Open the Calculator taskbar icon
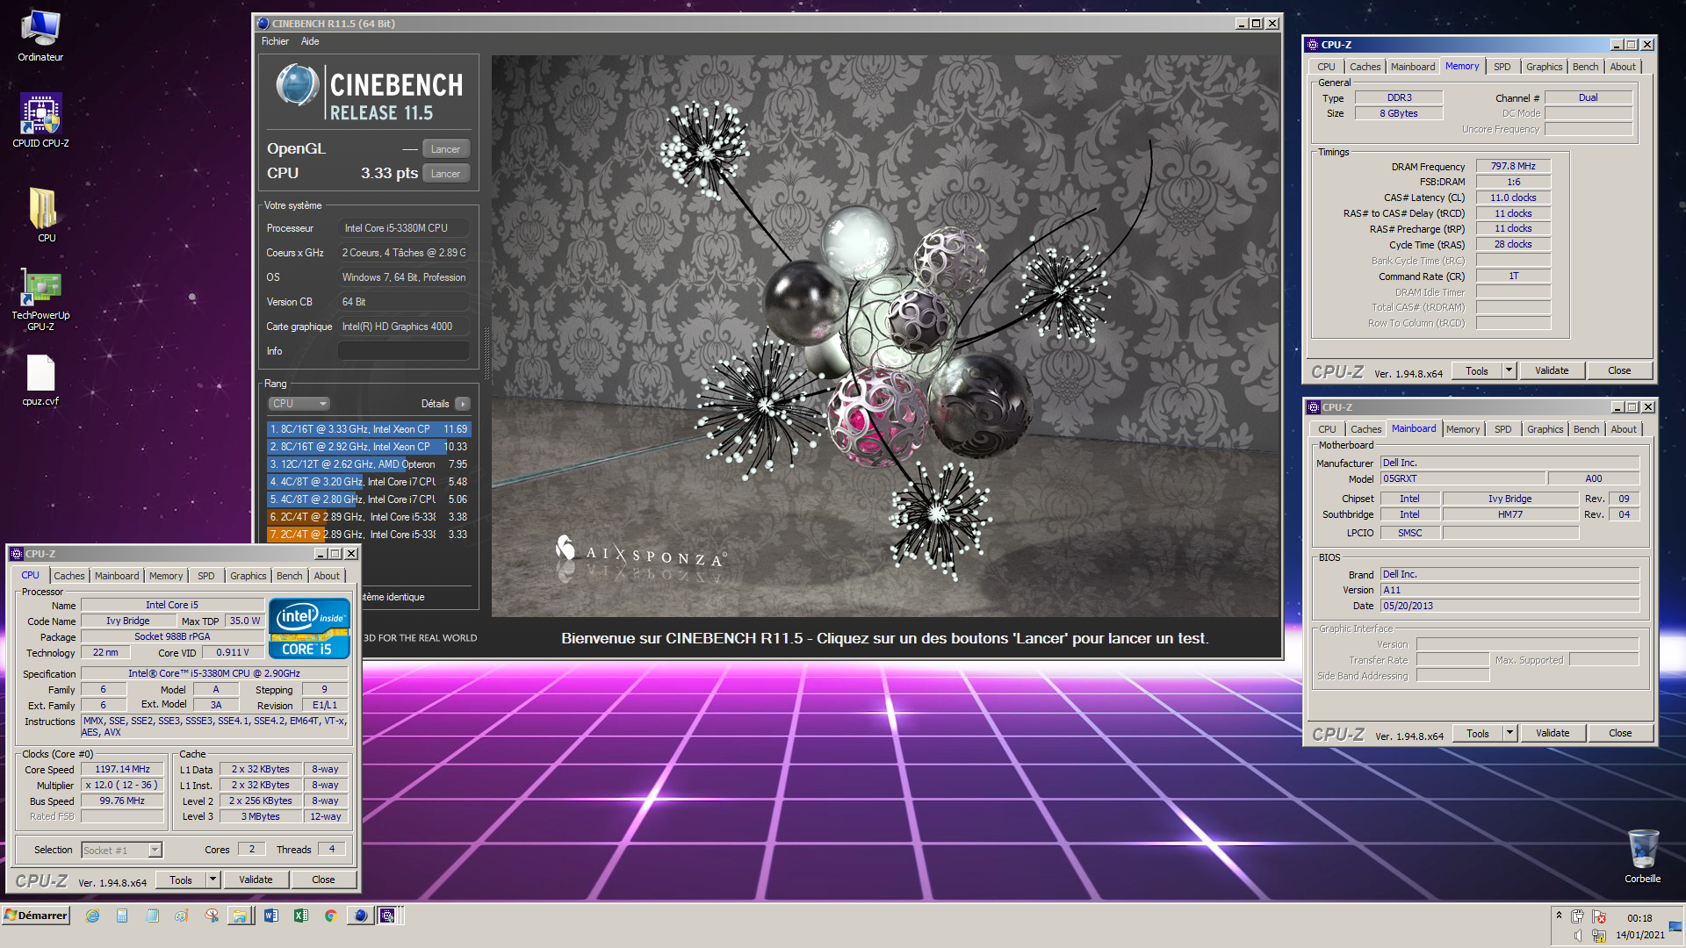The image size is (1686, 948). coord(122,916)
